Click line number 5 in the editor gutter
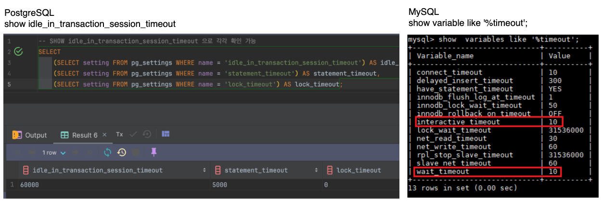Screen dimensions: 602x202 coord(9,84)
